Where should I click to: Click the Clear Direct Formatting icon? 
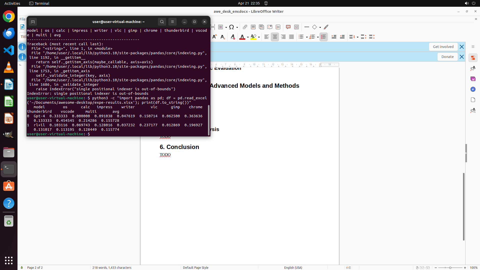pyautogui.click(x=232, y=37)
